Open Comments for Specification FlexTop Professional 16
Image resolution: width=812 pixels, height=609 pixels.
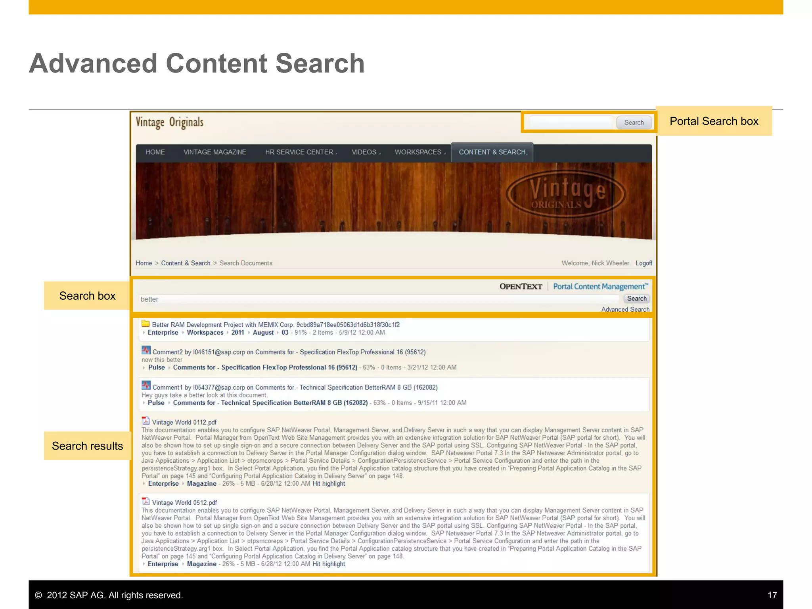[x=265, y=368]
